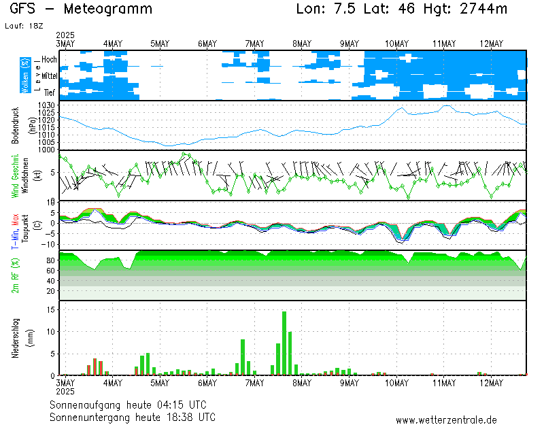The height and width of the screenshot is (425, 544).
Task: Click the blue "Wolken (%)" axis label
Action: (x=25, y=75)
